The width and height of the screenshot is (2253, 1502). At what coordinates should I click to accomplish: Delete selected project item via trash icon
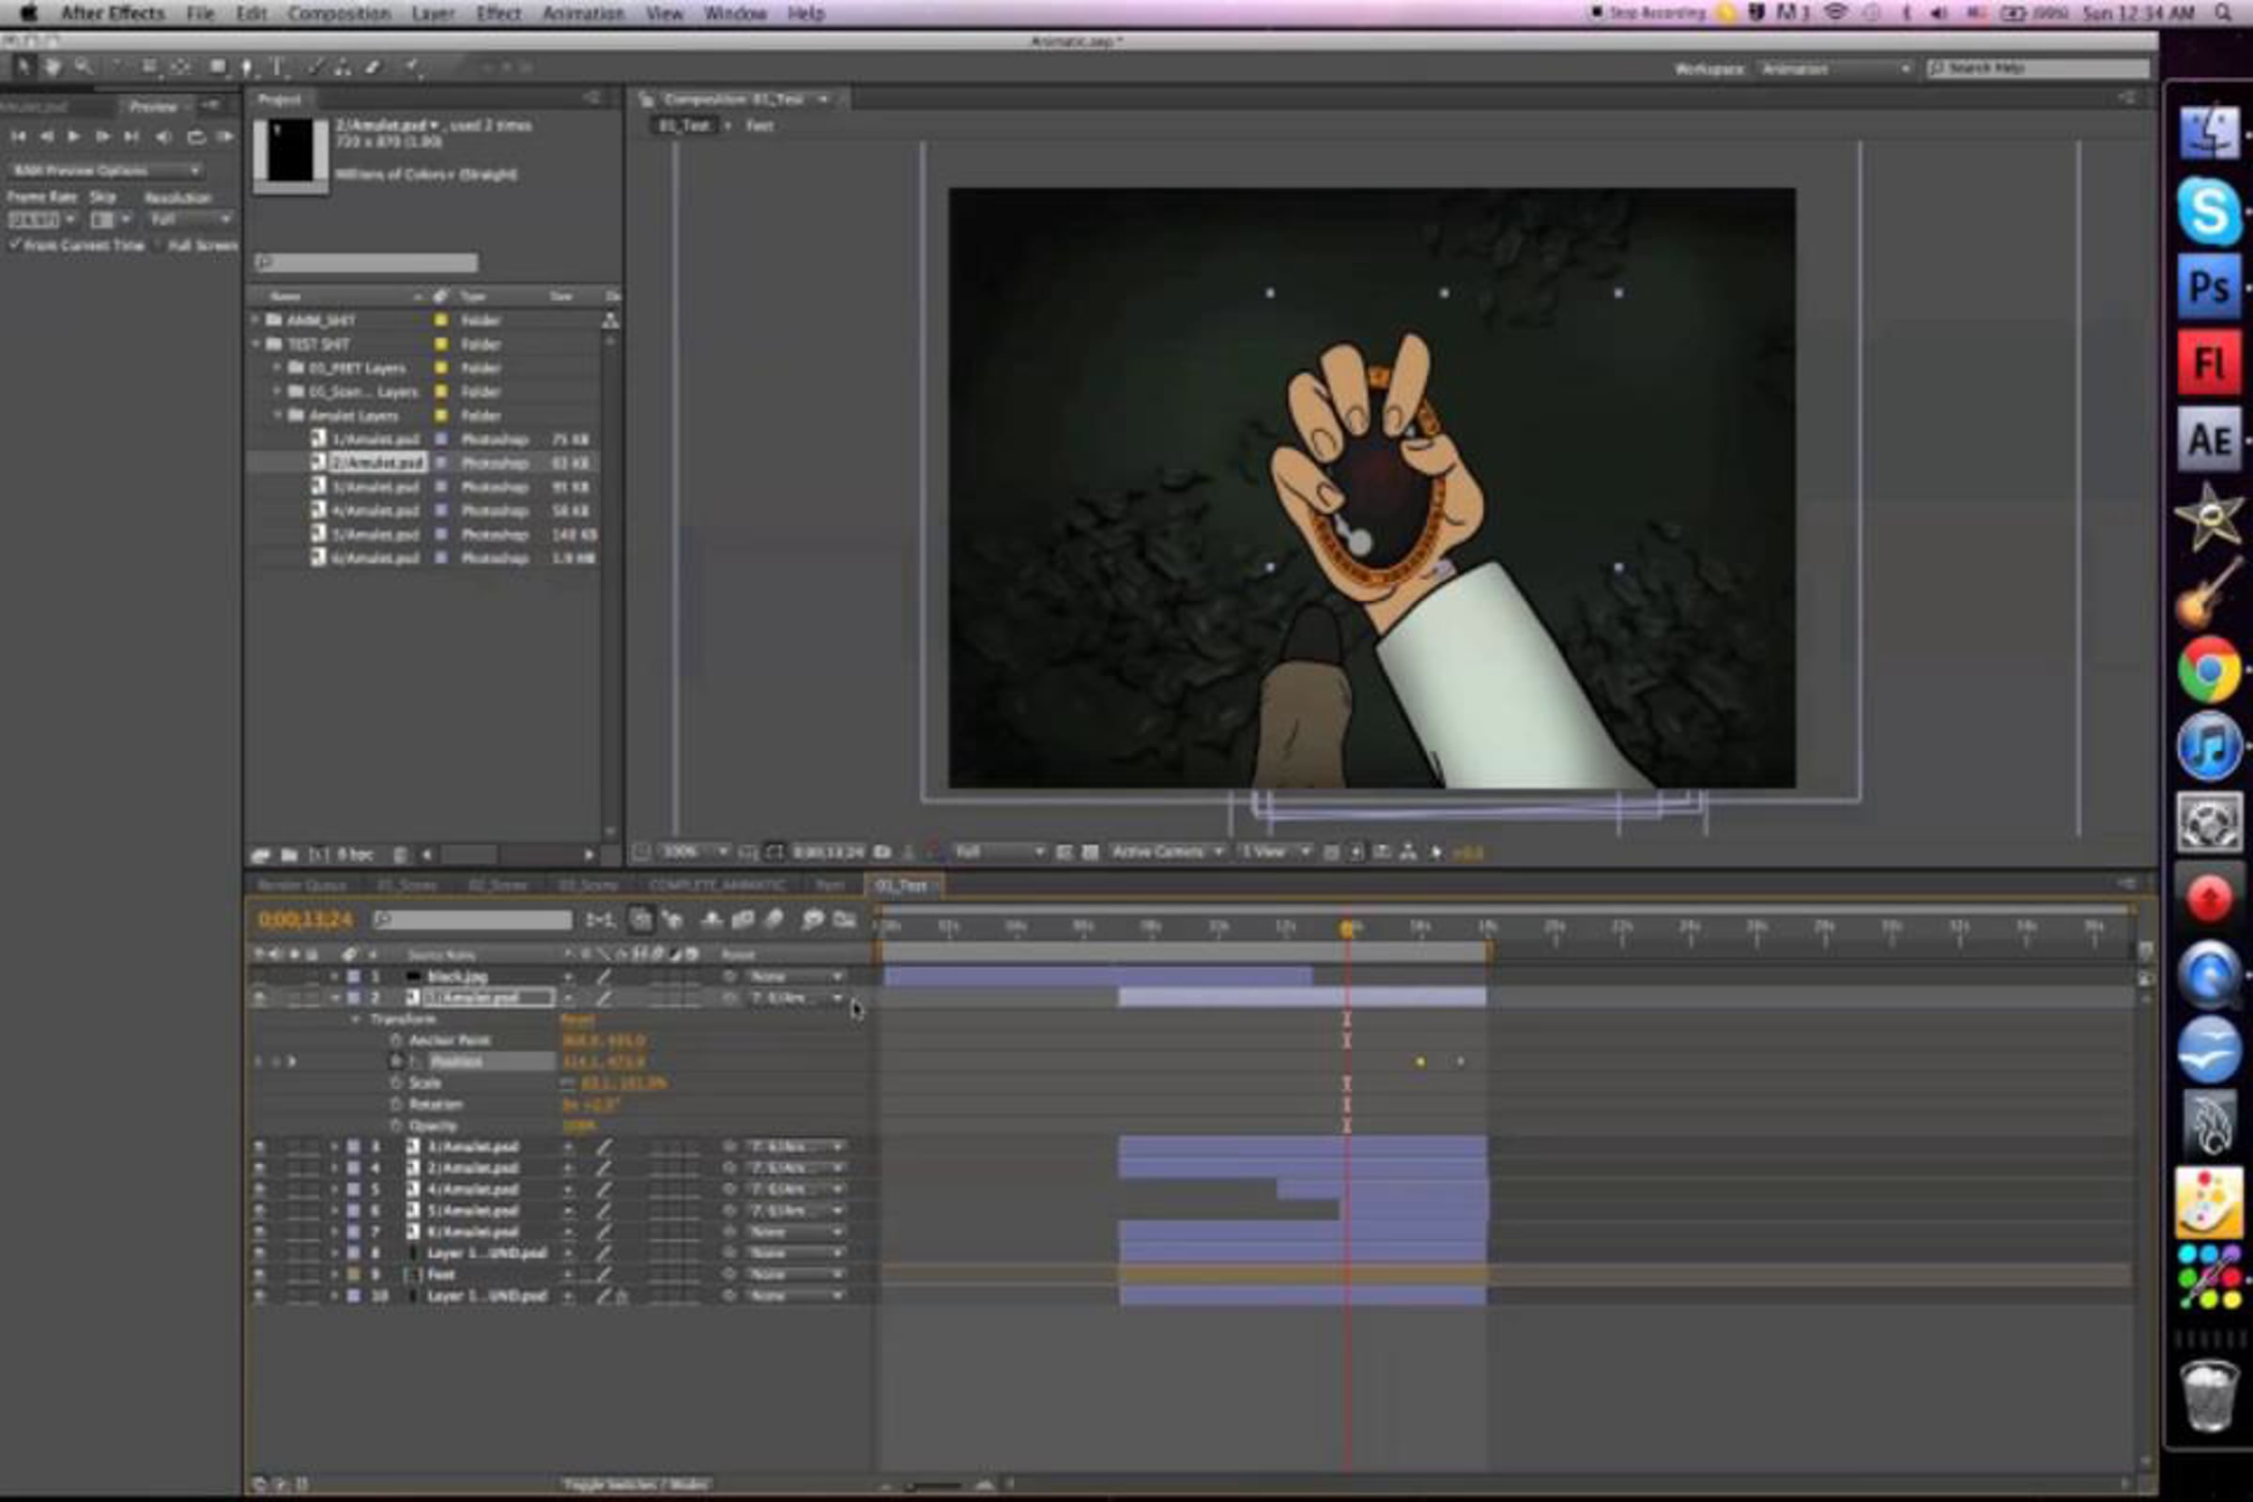(401, 854)
